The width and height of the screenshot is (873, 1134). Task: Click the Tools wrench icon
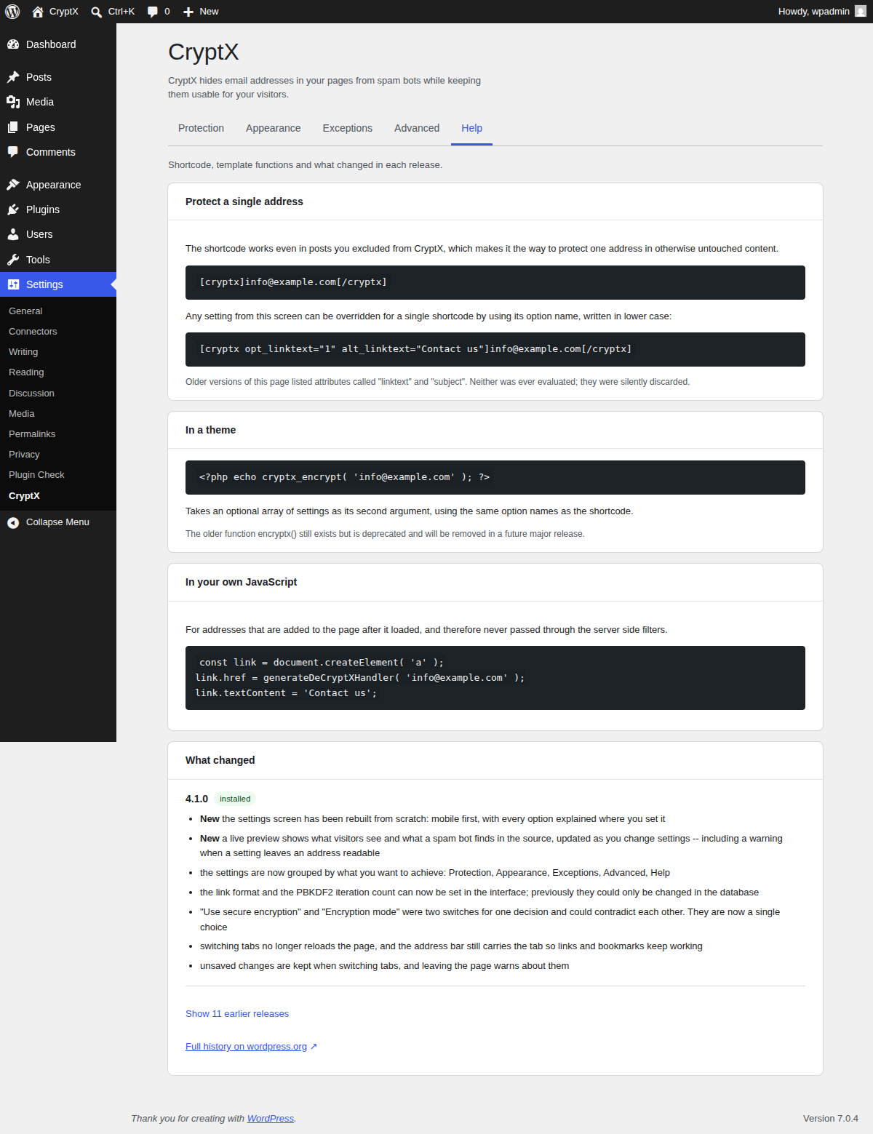point(13,260)
